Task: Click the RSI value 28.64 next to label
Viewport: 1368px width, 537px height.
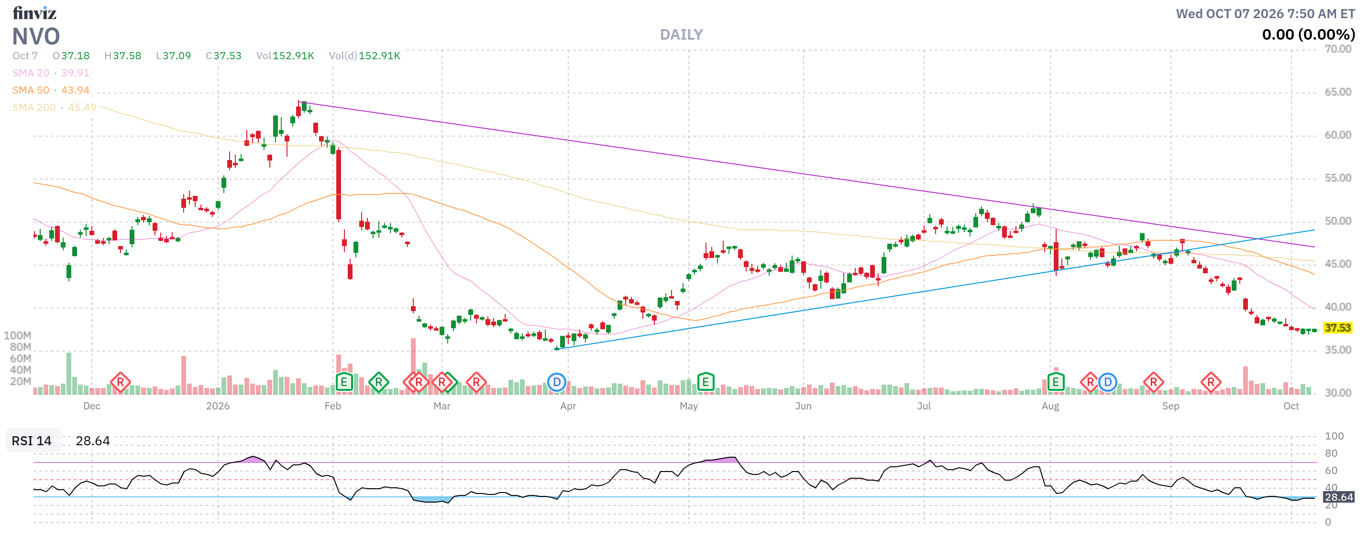Action: click(93, 441)
